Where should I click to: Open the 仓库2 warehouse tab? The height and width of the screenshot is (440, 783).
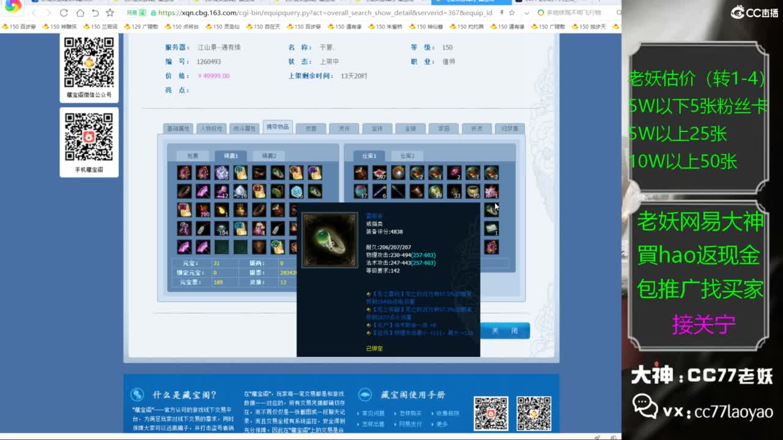pyautogui.click(x=409, y=156)
